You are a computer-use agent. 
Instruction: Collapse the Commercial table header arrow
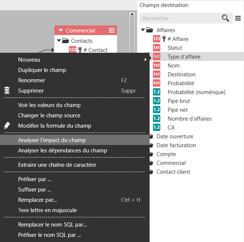point(60,31)
